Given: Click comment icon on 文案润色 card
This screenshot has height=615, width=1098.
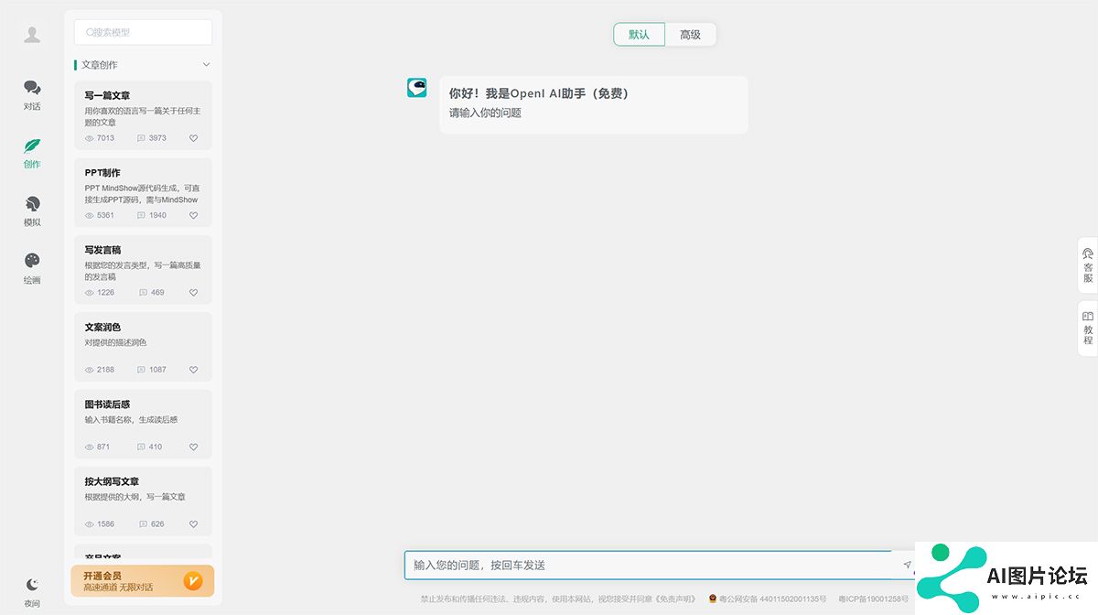Looking at the screenshot, I should coord(141,370).
